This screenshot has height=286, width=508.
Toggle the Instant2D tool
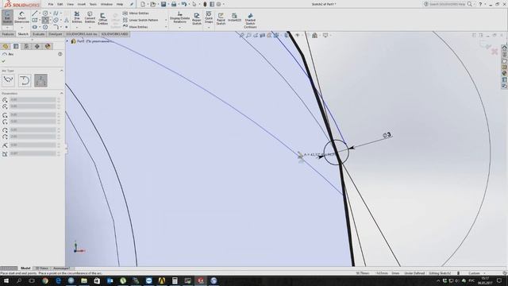[234, 17]
